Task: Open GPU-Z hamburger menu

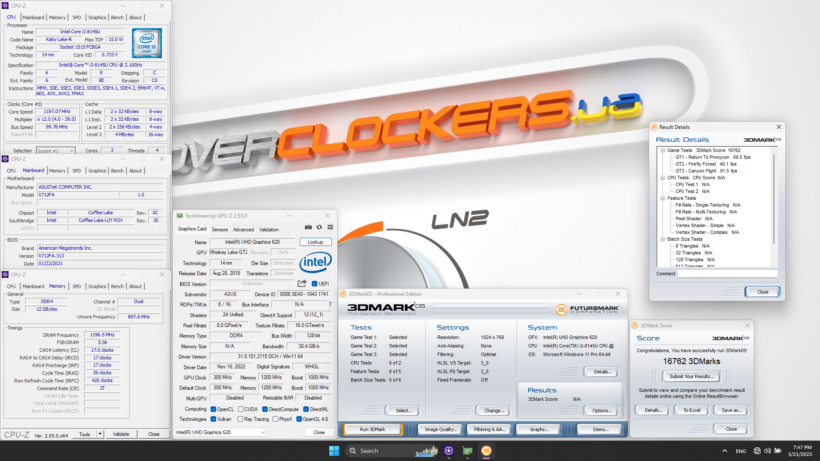Action: (x=330, y=227)
